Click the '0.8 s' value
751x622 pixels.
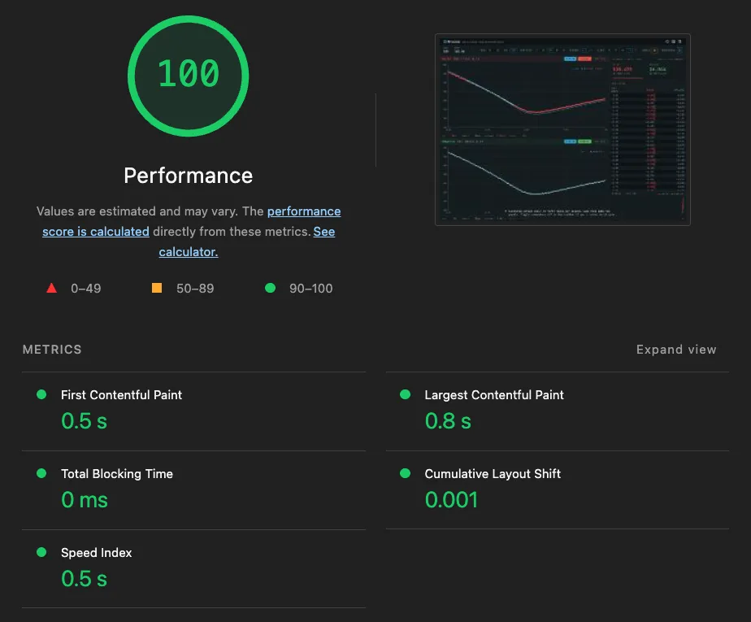pyautogui.click(x=448, y=421)
